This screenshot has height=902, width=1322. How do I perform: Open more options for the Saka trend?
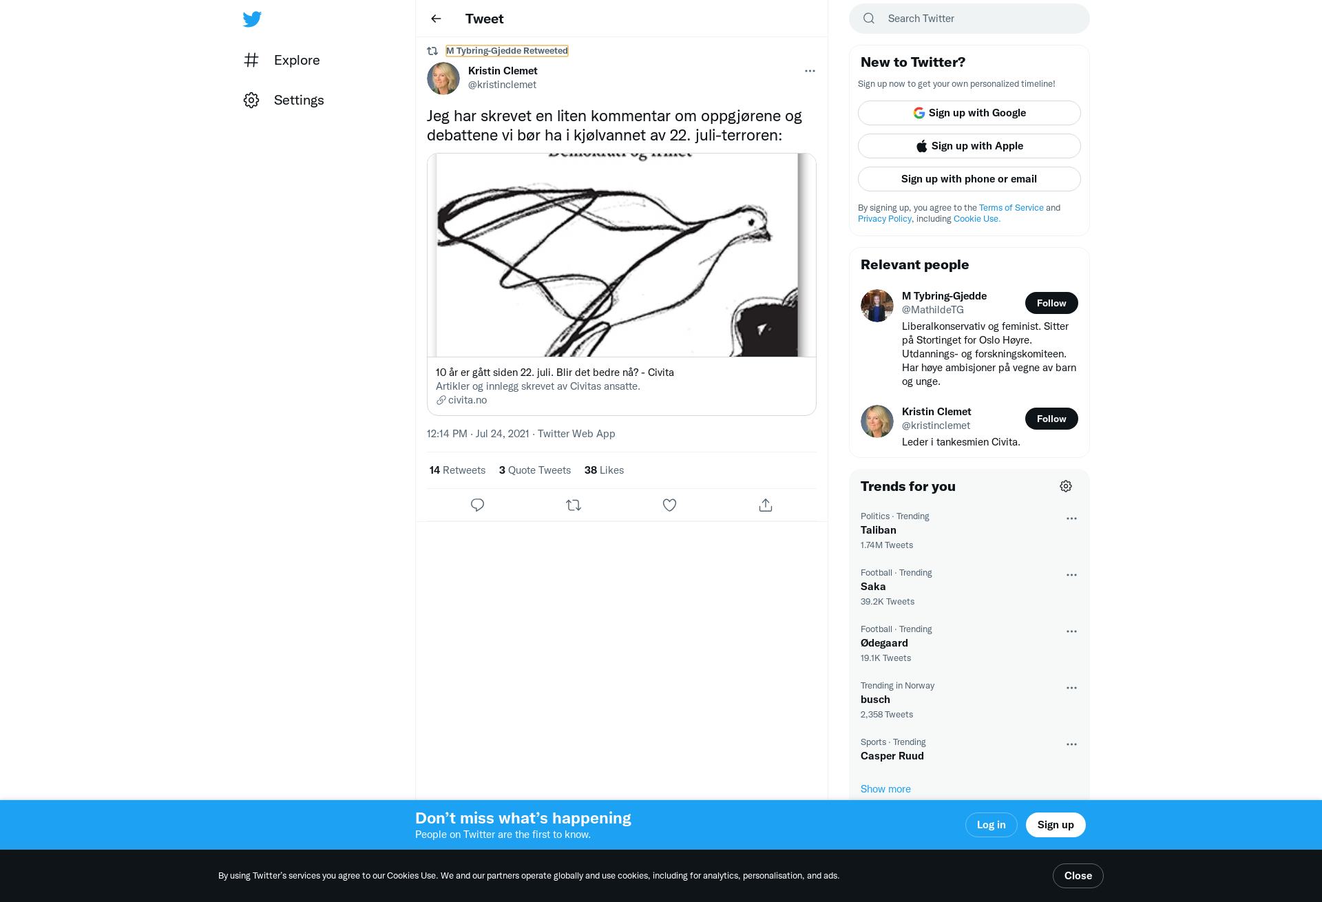[x=1071, y=575]
